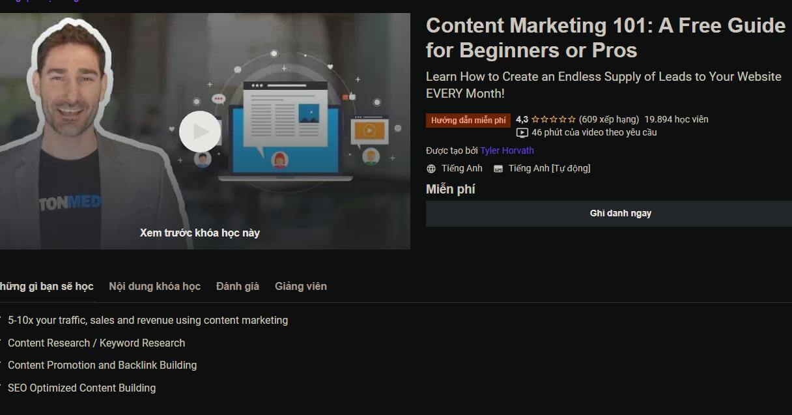Open Tyler Horvath's instructor profile

pyautogui.click(x=507, y=150)
